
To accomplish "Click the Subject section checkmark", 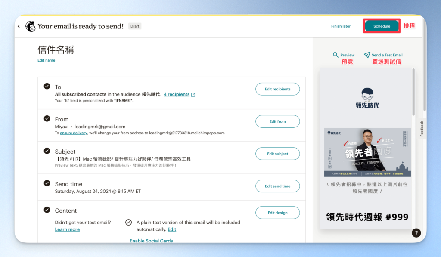I will 47,151.
